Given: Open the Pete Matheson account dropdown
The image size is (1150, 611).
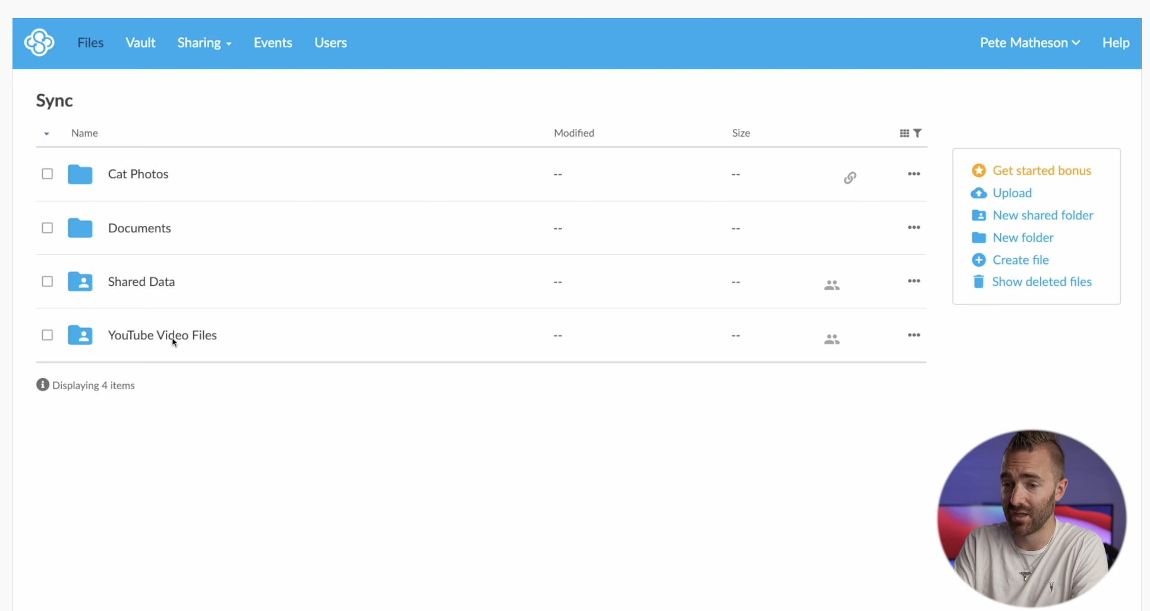Looking at the screenshot, I should coord(1030,42).
